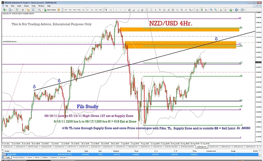Screen dimensions: 263x161
Task: Open the Indicators list icon
Action: [x=231, y=10]
